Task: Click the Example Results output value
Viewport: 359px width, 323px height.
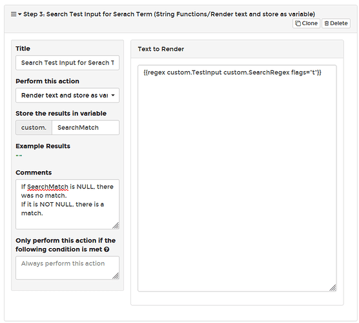Action: [x=19, y=156]
